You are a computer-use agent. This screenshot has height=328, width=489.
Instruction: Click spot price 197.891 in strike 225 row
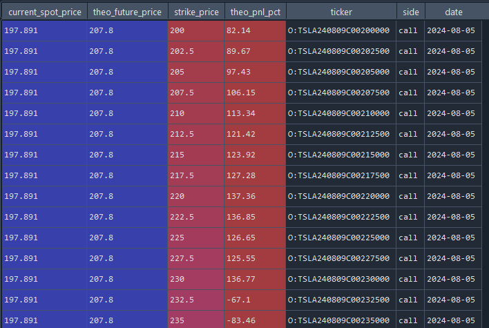44,238
